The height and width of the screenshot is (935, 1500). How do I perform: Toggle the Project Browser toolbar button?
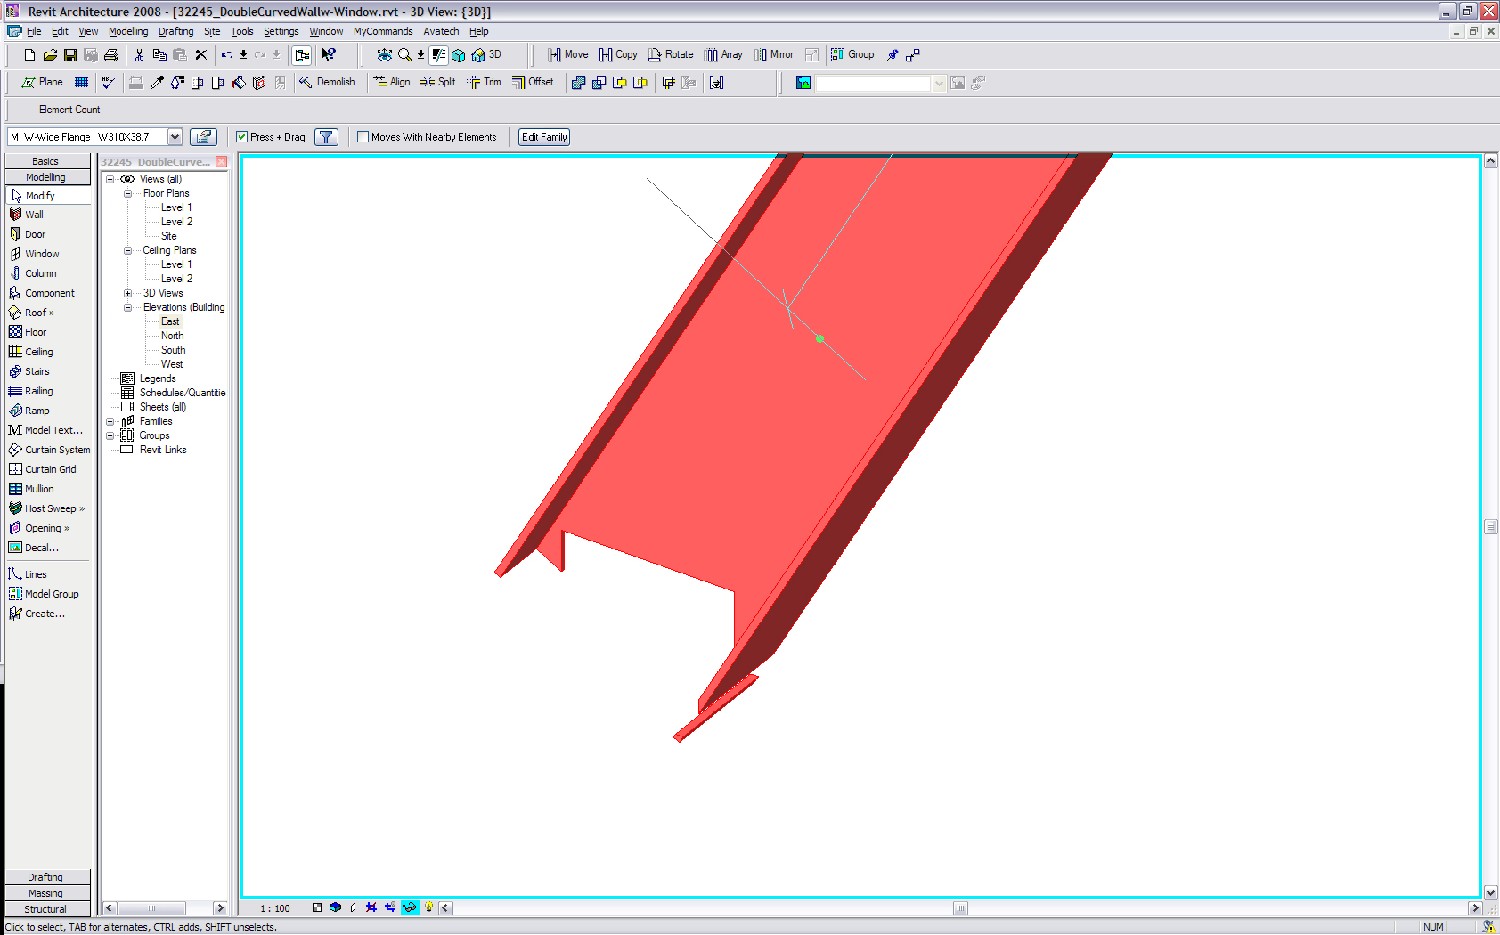(x=302, y=55)
